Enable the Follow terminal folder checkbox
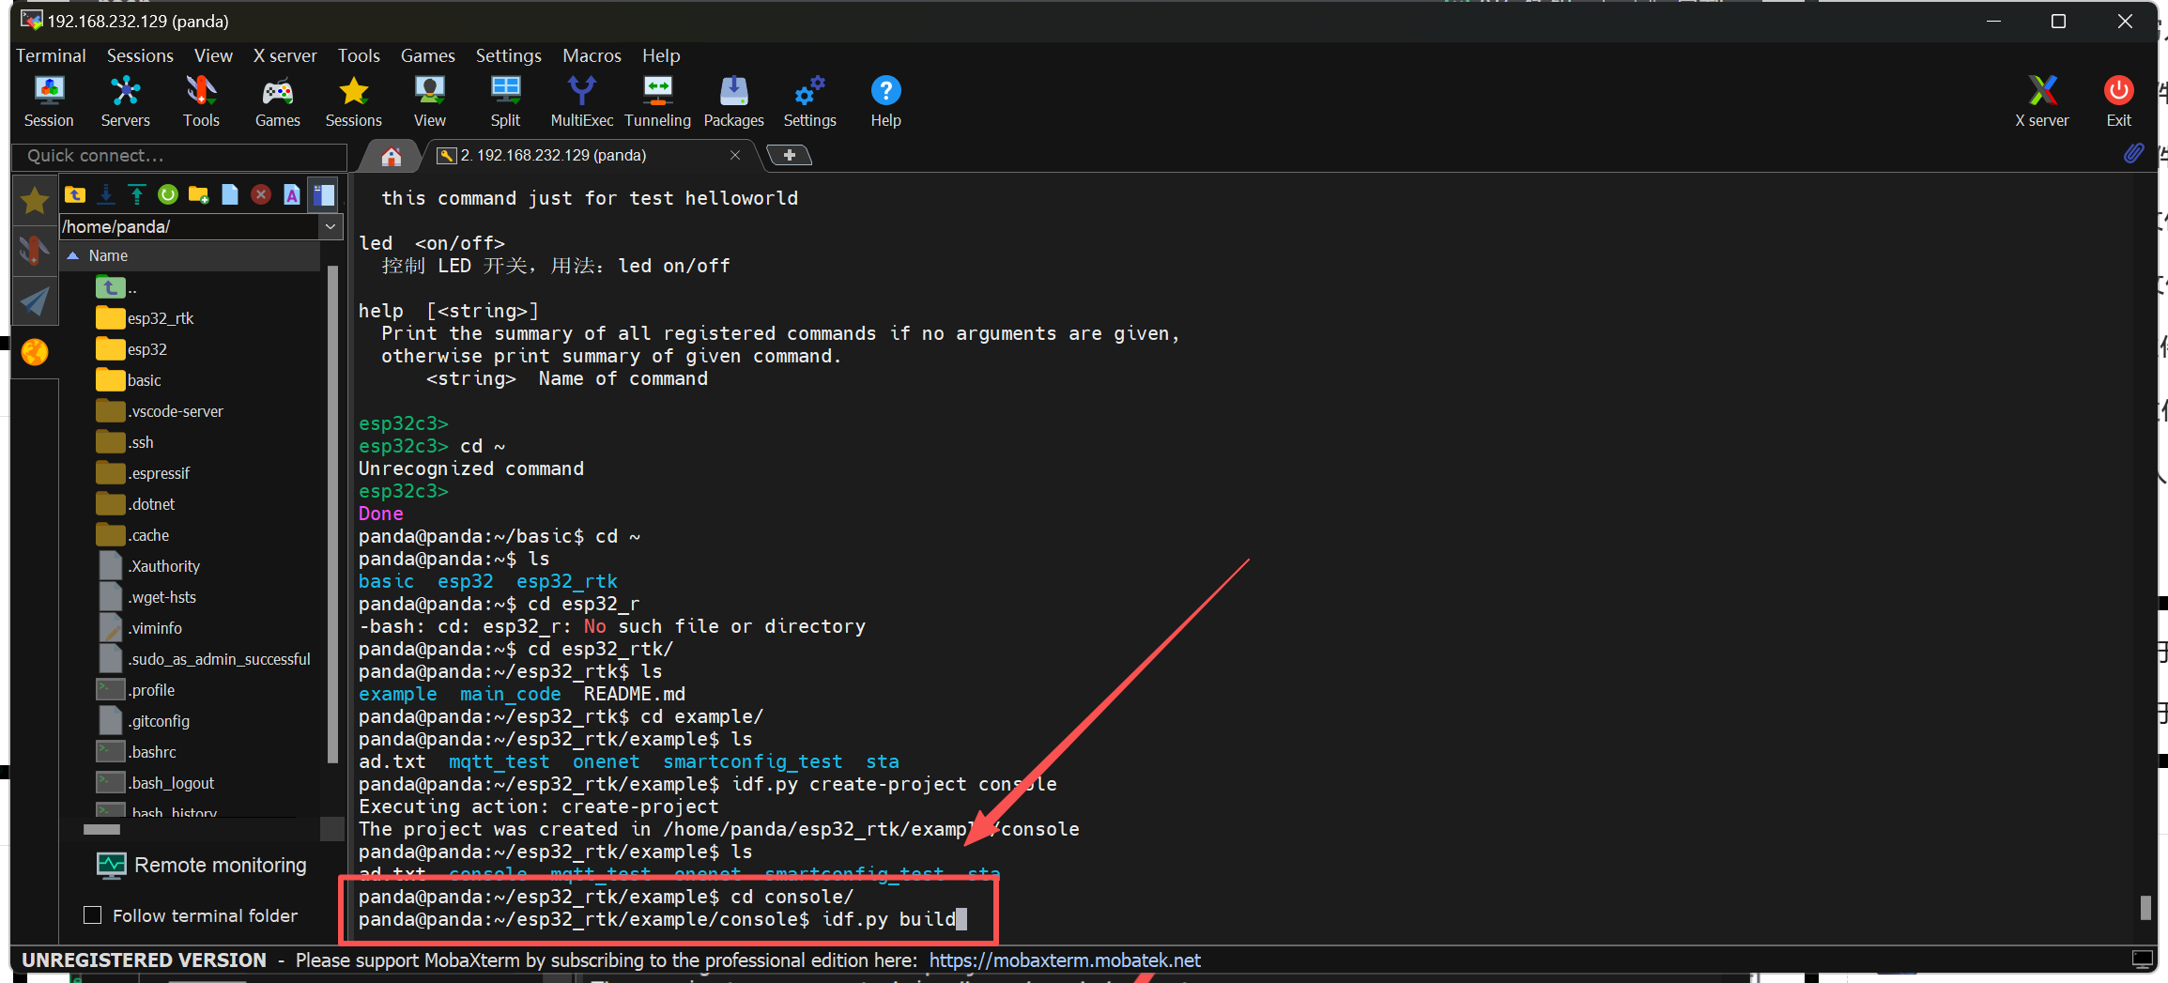This screenshot has width=2168, height=983. 92,914
